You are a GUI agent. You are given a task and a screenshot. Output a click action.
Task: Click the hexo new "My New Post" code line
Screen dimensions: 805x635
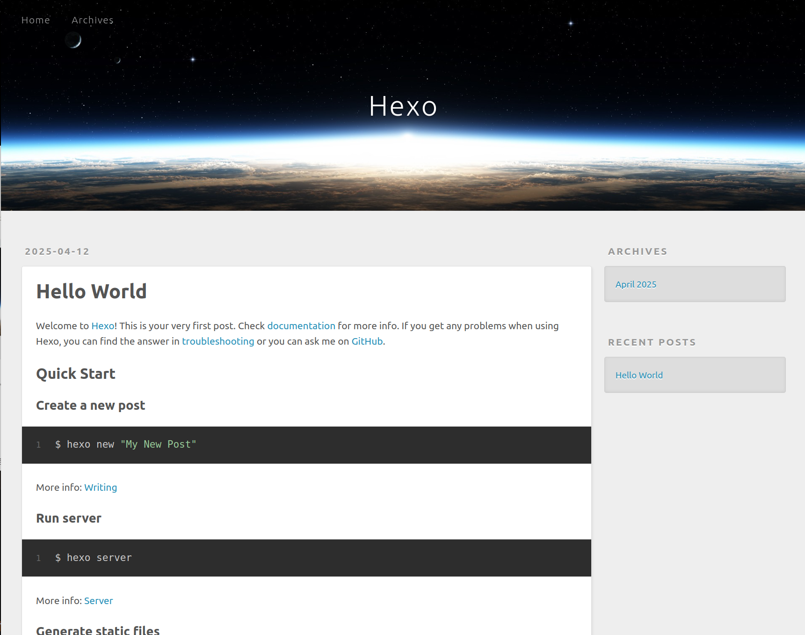tap(125, 444)
